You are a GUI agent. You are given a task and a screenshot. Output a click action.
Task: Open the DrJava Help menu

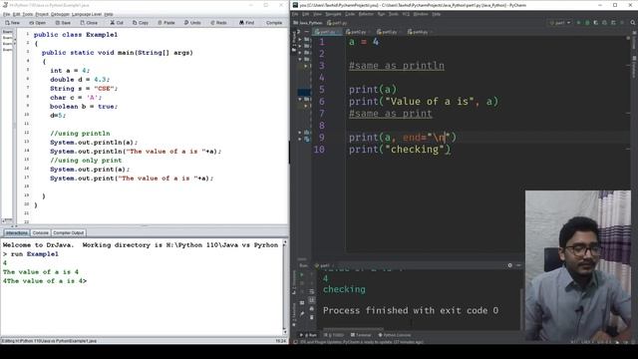click(109, 14)
